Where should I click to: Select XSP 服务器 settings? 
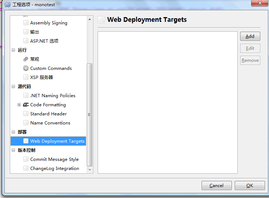coord(42,77)
